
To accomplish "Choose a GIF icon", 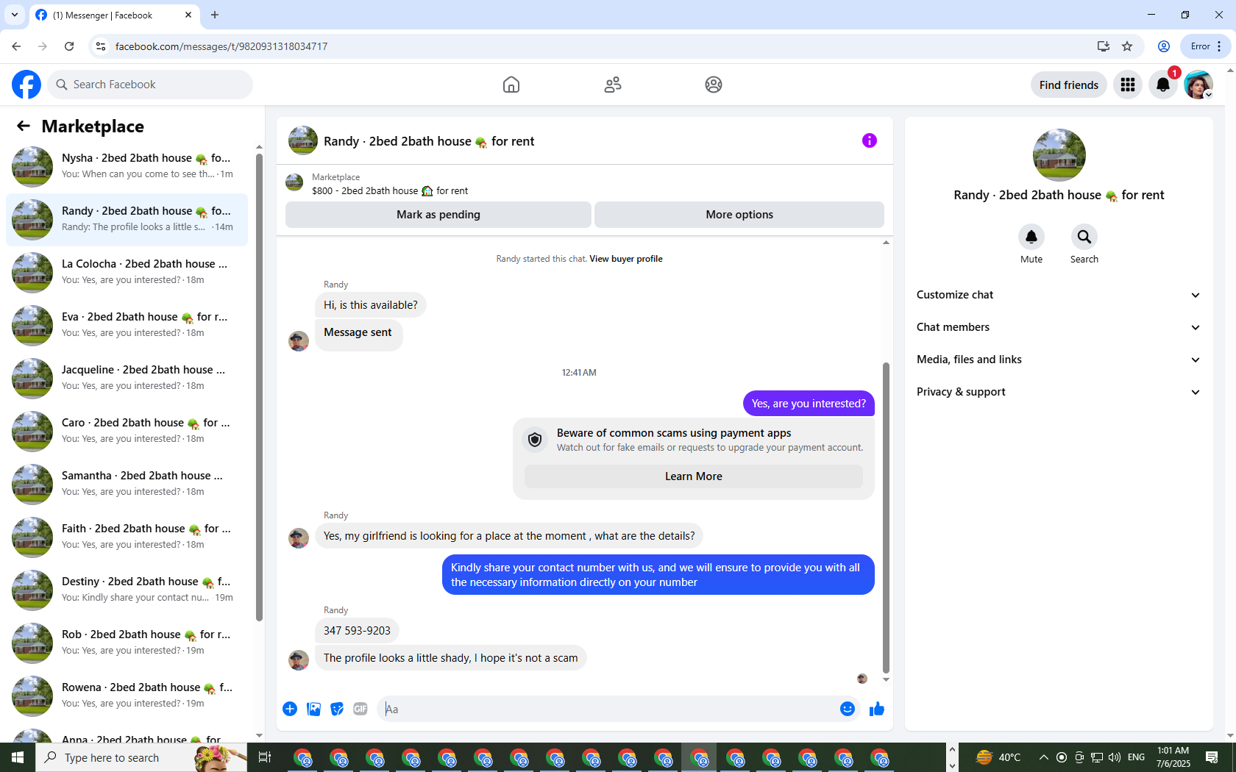I will (x=360, y=709).
